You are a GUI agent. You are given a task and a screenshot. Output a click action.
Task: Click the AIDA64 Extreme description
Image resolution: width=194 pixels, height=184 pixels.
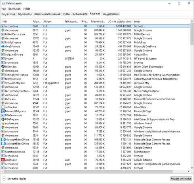click(x=143, y=160)
